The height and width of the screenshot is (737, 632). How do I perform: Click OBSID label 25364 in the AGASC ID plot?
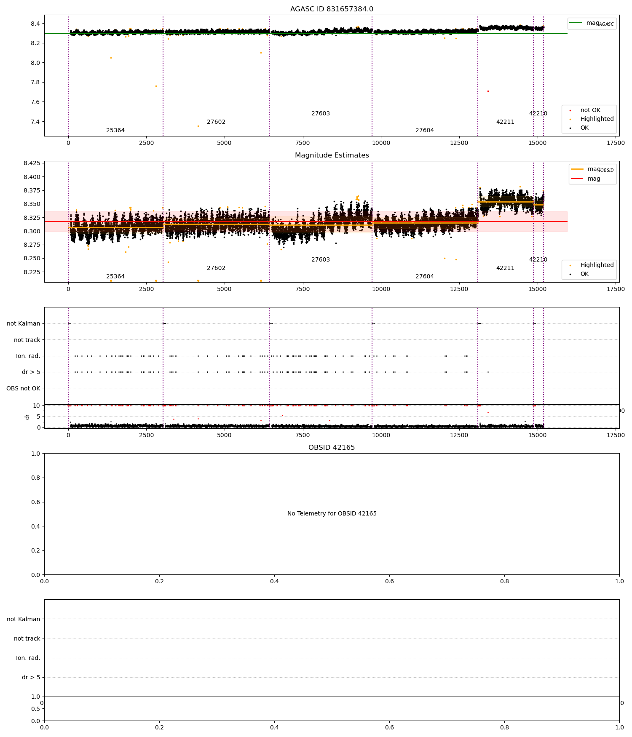pyautogui.click(x=115, y=131)
